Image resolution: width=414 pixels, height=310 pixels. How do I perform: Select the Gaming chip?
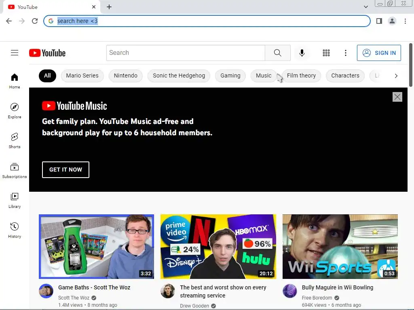[230, 75]
